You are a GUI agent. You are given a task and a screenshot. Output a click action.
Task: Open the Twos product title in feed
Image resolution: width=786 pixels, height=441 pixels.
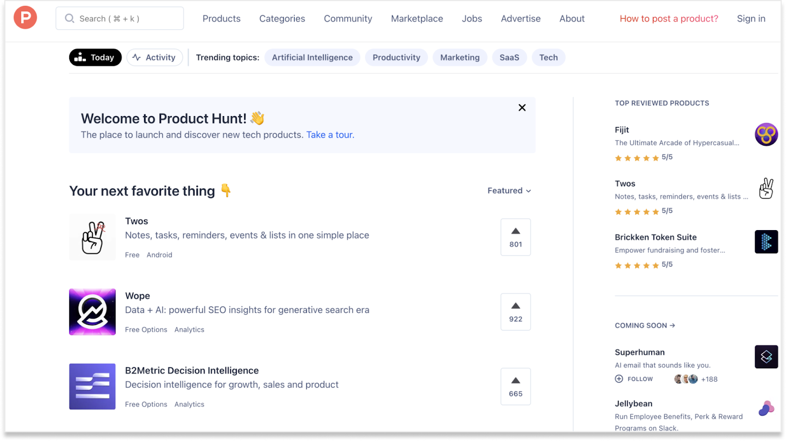137,221
